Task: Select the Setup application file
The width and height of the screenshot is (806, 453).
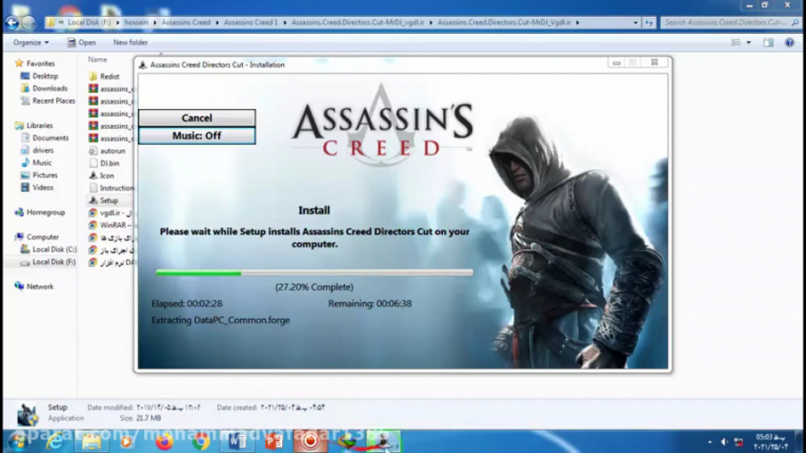Action: click(108, 201)
